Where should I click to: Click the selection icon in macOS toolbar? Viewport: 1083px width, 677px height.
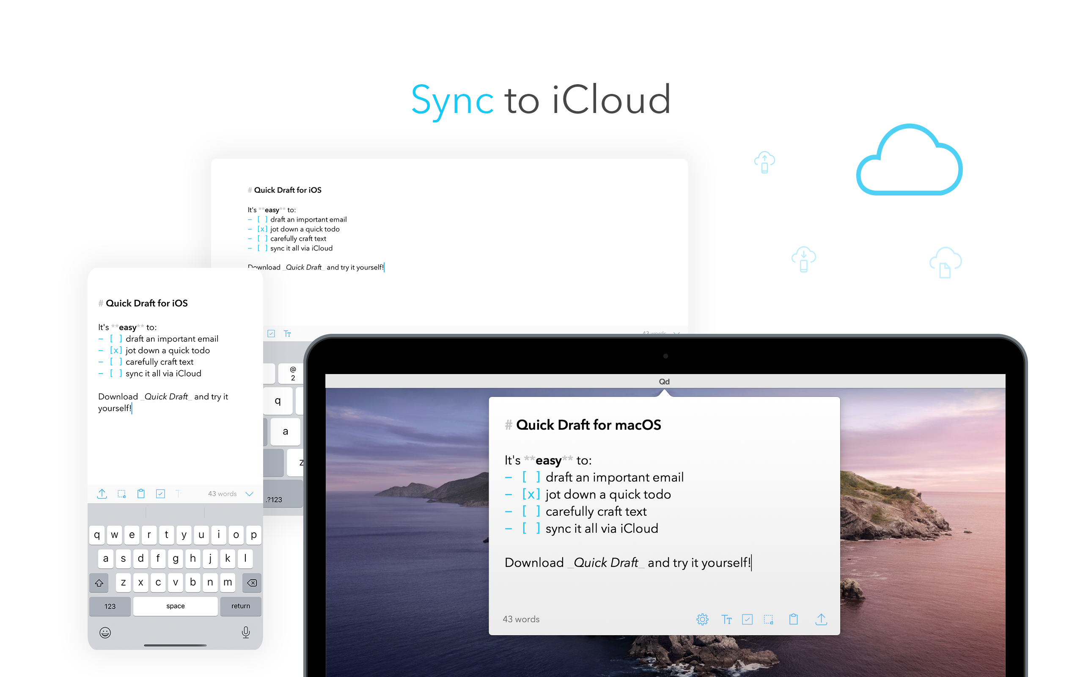click(x=768, y=619)
